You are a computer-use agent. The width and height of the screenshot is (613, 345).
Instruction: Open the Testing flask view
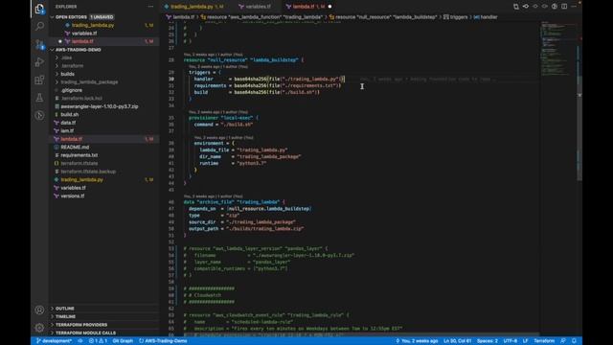(x=39, y=98)
